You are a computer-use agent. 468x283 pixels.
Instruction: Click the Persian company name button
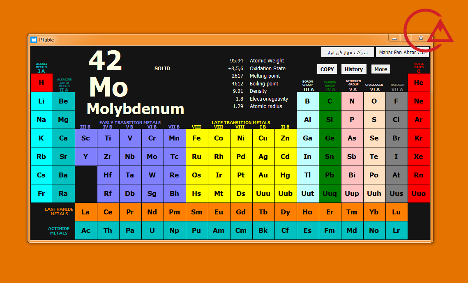[x=347, y=53]
